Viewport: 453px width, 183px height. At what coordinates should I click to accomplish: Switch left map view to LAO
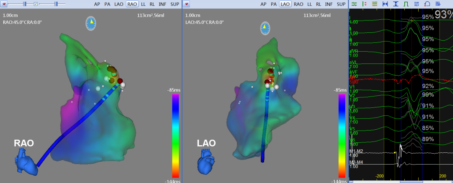click(x=120, y=4)
